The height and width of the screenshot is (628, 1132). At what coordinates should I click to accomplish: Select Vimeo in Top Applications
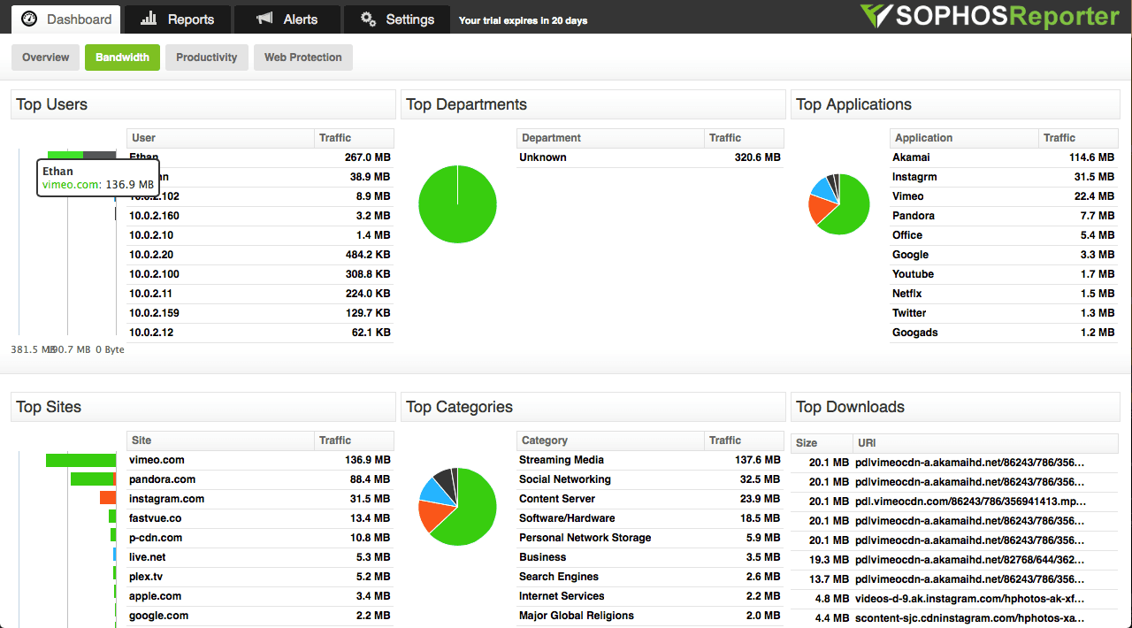tap(1004, 196)
